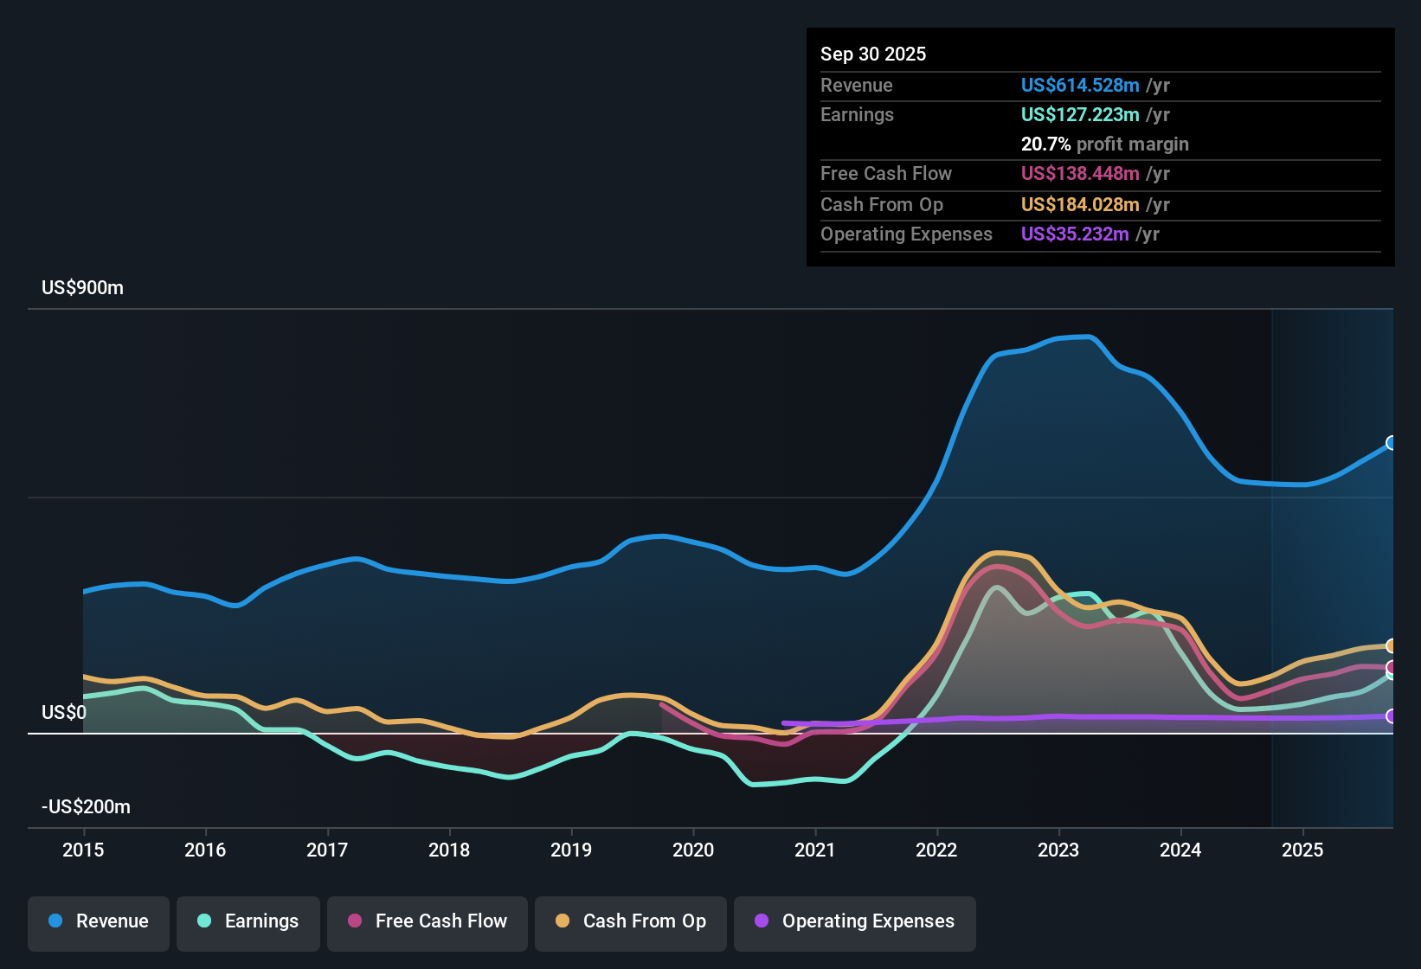Image resolution: width=1421 pixels, height=969 pixels.
Task: Click the blue Revenue endpoint marker
Action: (x=1392, y=443)
